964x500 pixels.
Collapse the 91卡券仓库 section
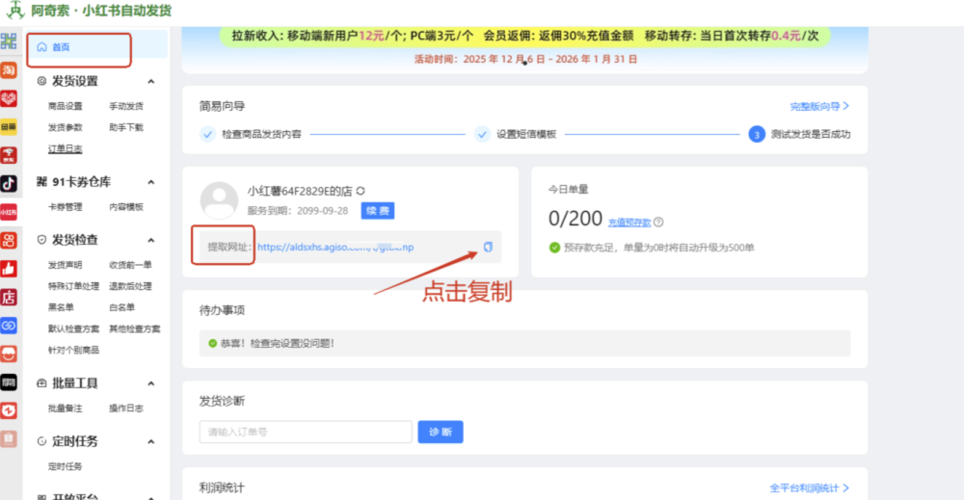150,182
